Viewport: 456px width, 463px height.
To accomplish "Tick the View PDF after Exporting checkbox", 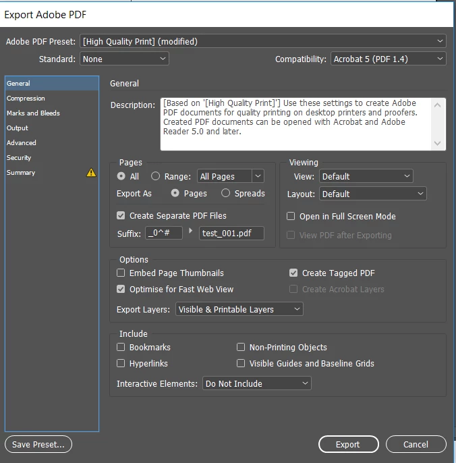I will [291, 235].
